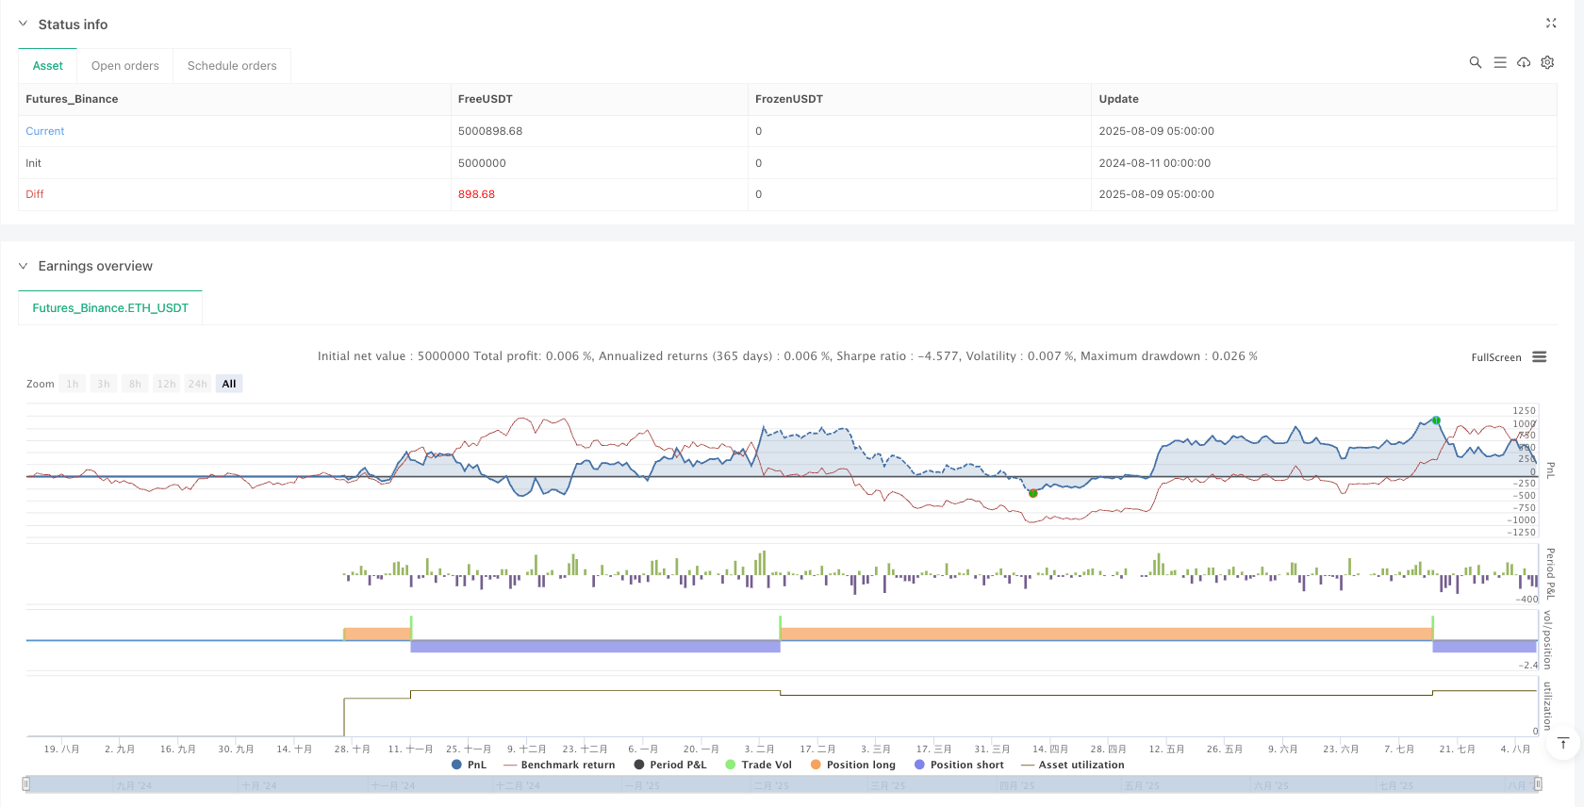
Task: Click the FullScreen button on chart
Action: tap(1495, 357)
